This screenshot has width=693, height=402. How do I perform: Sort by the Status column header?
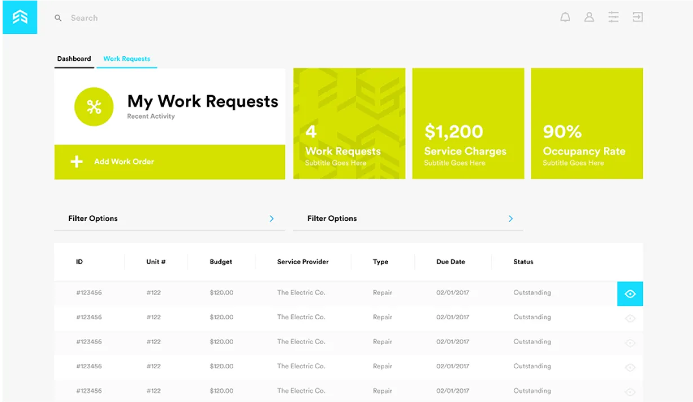click(523, 262)
